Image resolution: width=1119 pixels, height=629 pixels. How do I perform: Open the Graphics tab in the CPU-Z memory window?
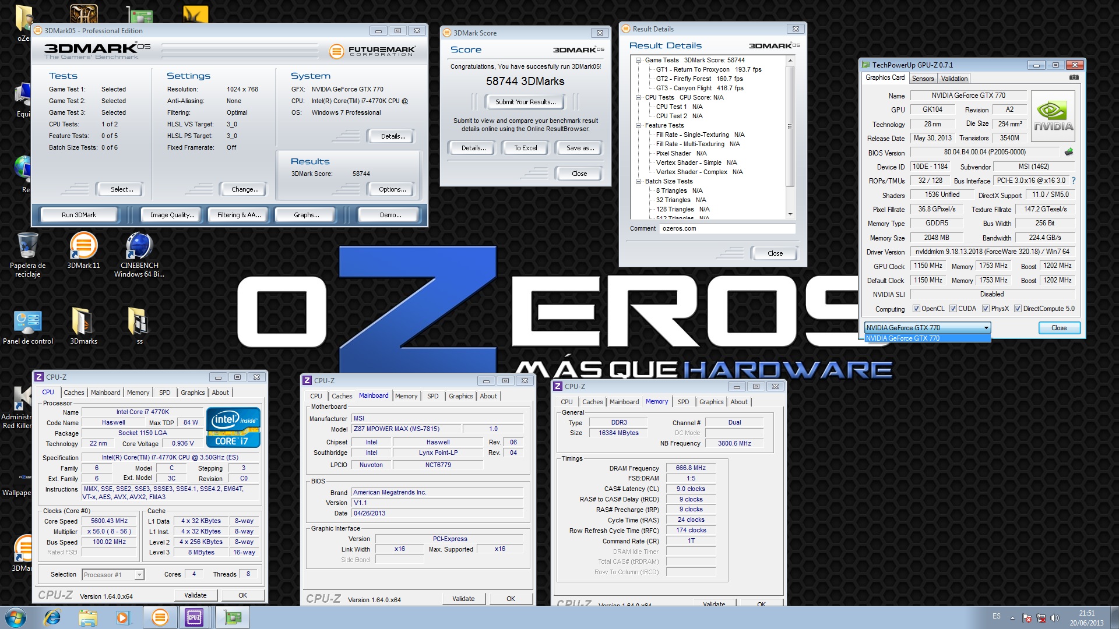click(x=711, y=402)
